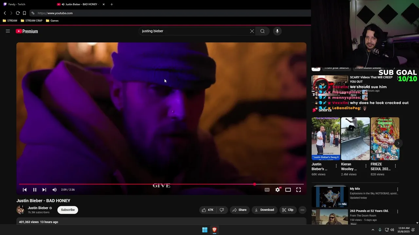The height and width of the screenshot is (235, 419).
Task: Open options for 263 Pounds video
Action: (398, 211)
